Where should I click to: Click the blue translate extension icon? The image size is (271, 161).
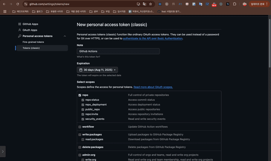point(201,4)
